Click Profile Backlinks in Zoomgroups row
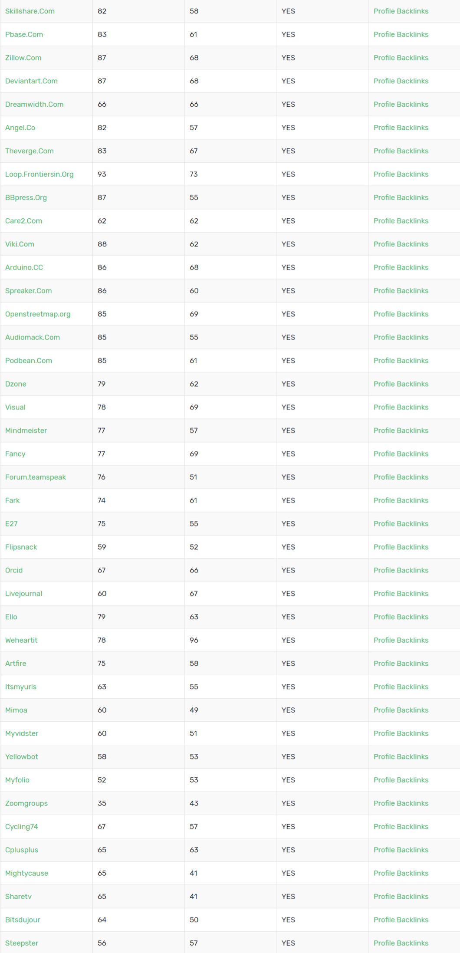This screenshot has width=460, height=953. tap(401, 803)
